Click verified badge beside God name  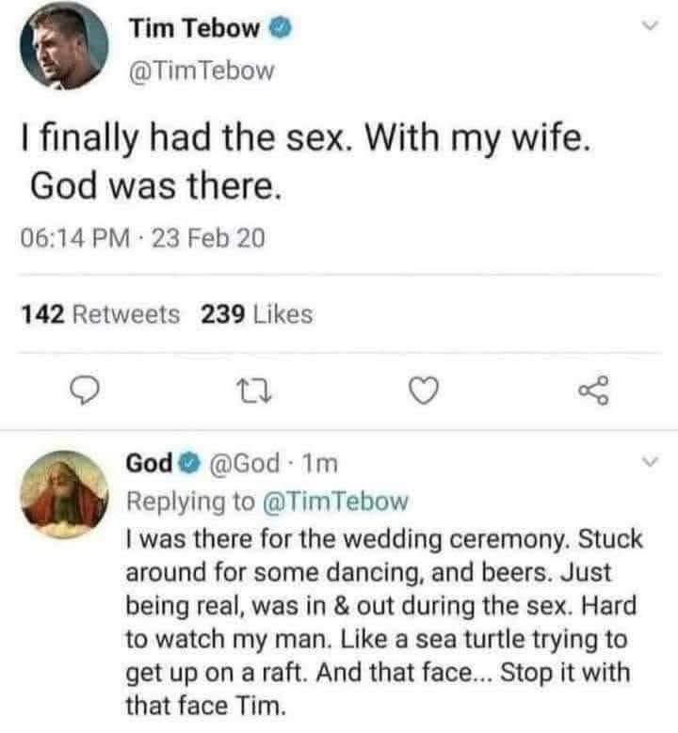click(186, 464)
